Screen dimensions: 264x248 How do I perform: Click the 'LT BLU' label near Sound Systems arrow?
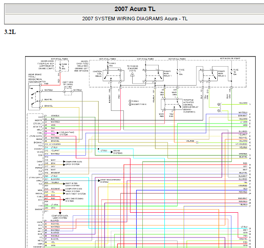(x=104, y=150)
